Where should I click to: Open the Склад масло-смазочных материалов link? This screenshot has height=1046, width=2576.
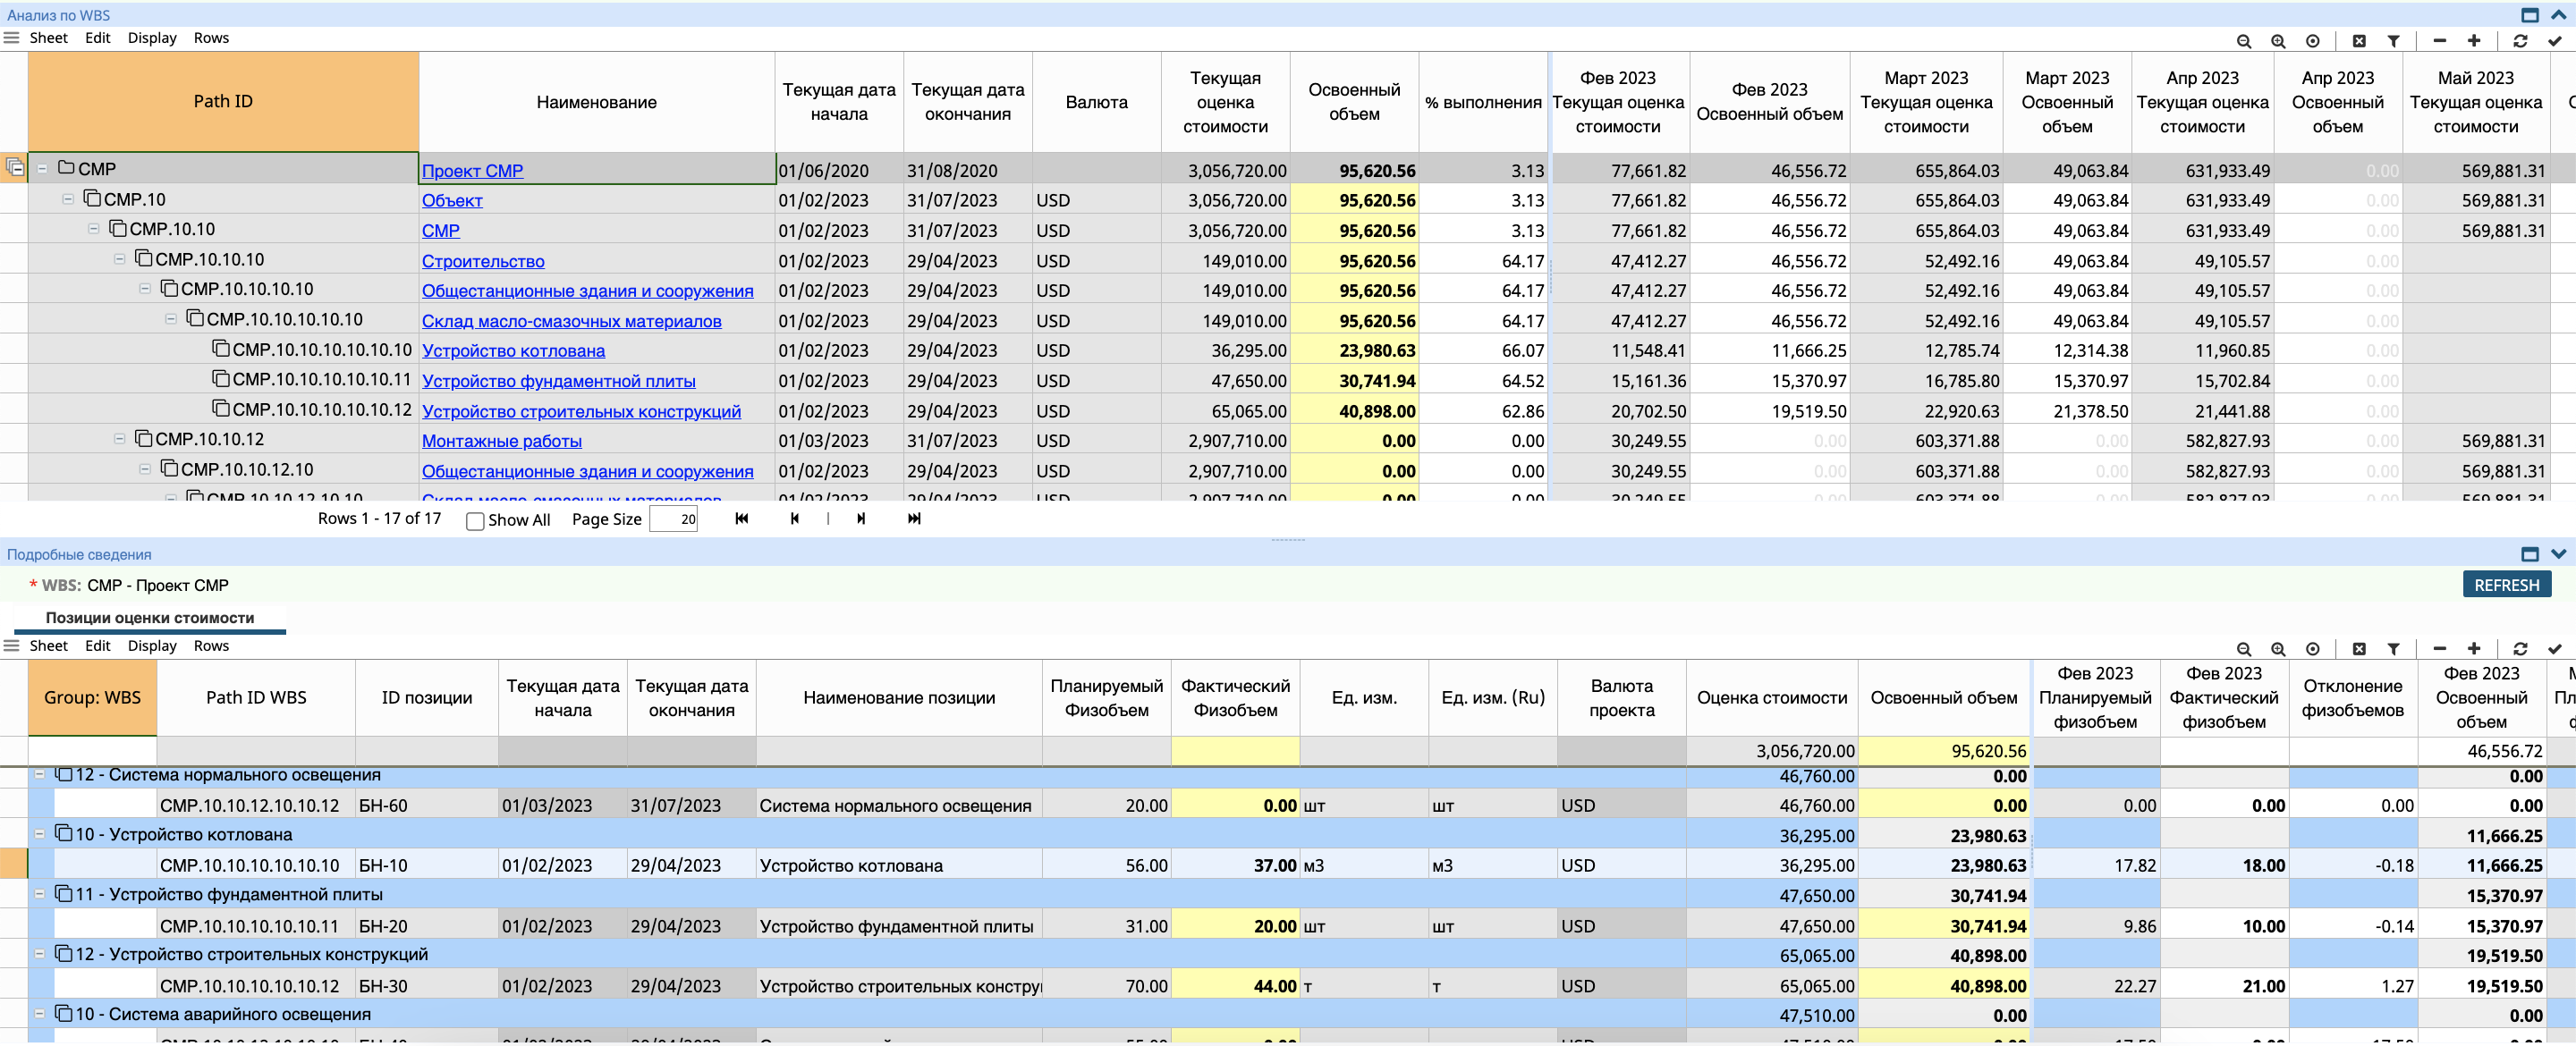pyautogui.click(x=571, y=321)
